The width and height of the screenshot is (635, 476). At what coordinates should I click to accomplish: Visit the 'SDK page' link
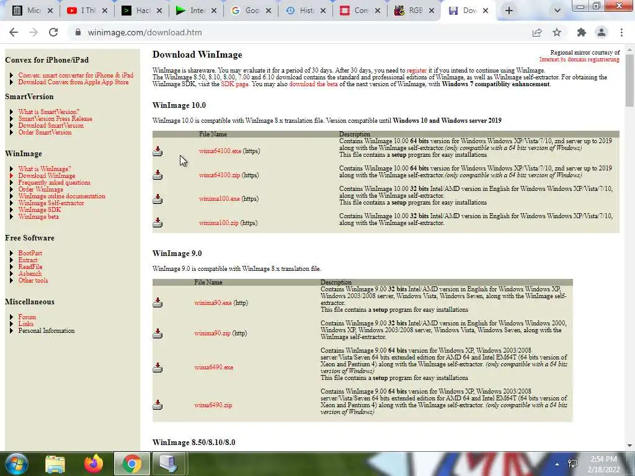pos(234,84)
